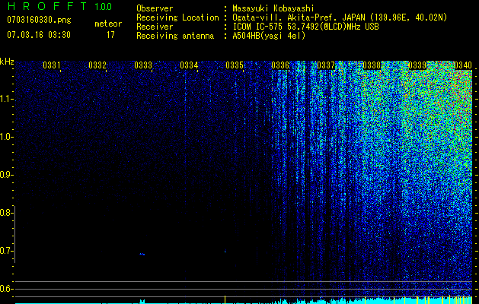Viewport: 479px width, 304px height.
Task: Click the 0.6 kHz axis label
Action: tap(6, 289)
